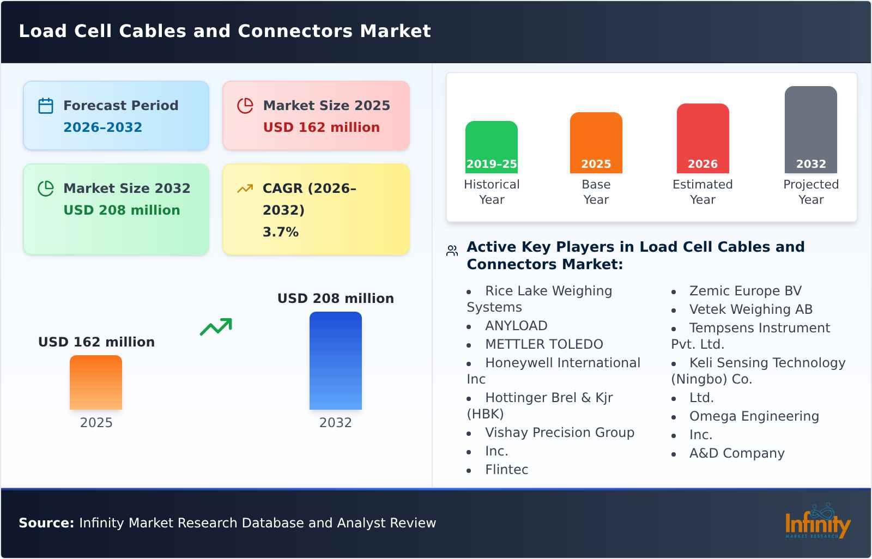872x559 pixels.
Task: Click the pie chart icon beside Market Size 2025
Action: pyautogui.click(x=245, y=106)
